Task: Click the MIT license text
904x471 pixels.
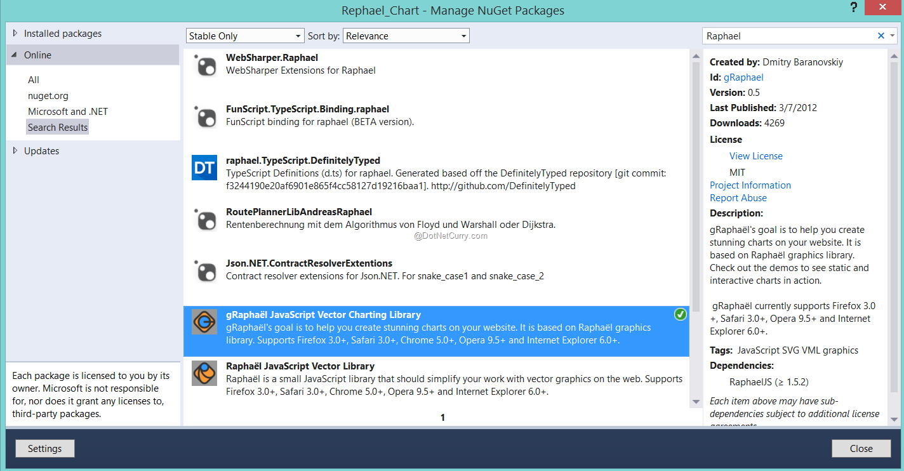Action: [738, 172]
